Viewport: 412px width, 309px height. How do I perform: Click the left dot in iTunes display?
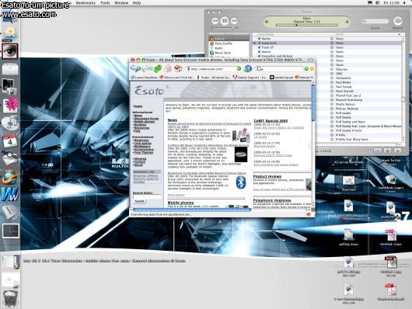pyautogui.click(x=267, y=22)
